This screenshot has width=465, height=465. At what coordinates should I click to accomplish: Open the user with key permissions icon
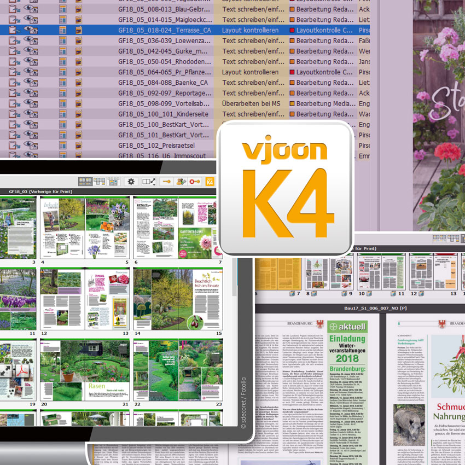click(x=180, y=182)
